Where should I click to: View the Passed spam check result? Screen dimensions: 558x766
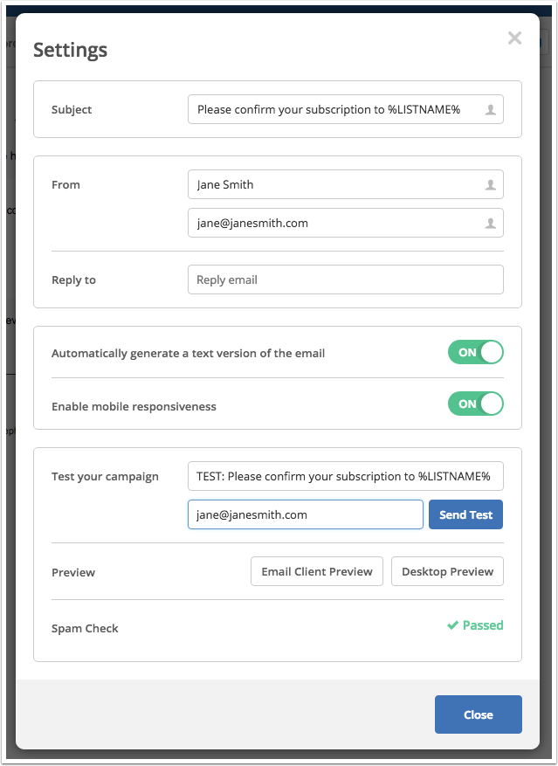(475, 625)
